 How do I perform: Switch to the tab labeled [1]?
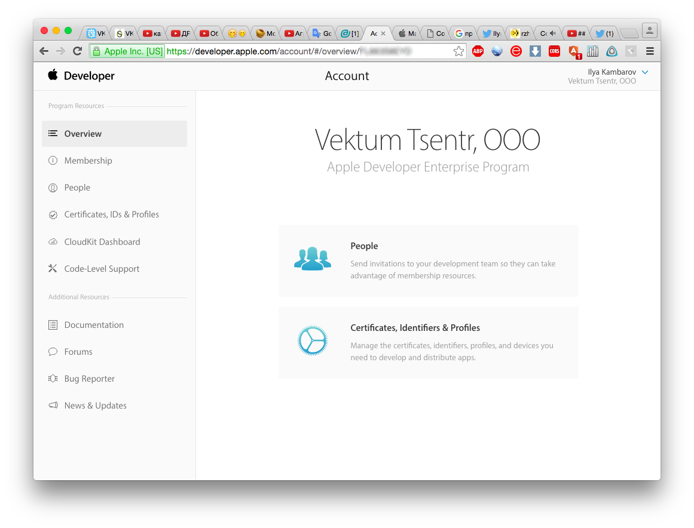(x=350, y=33)
